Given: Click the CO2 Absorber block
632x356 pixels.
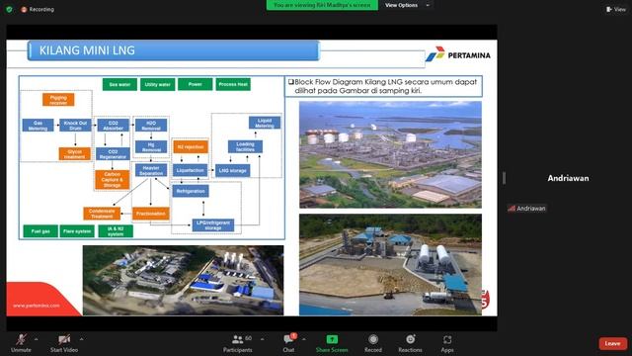Looking at the screenshot, I should pyautogui.click(x=114, y=126).
